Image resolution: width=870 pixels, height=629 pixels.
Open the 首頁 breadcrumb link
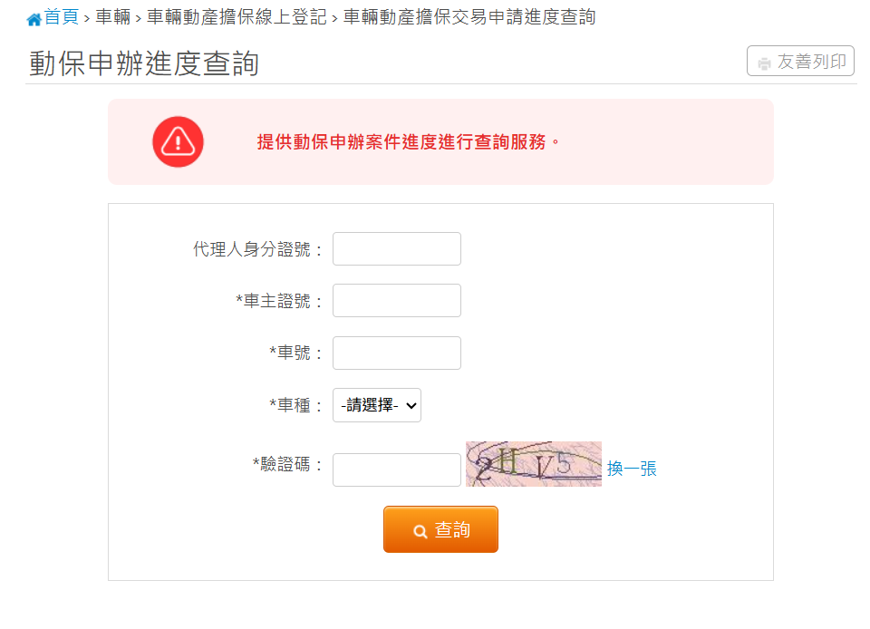click(x=62, y=17)
